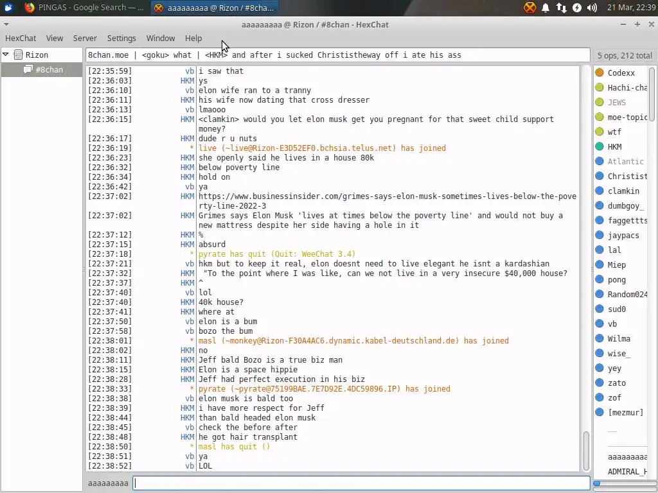Click the clamkin user status icon
The height and width of the screenshot is (493, 658).
pos(600,191)
